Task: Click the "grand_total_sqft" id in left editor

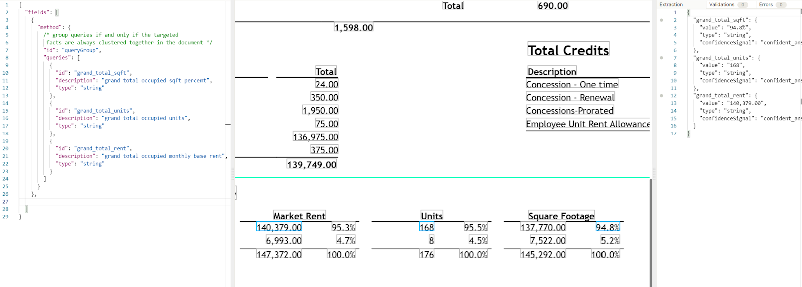Action: coord(103,73)
